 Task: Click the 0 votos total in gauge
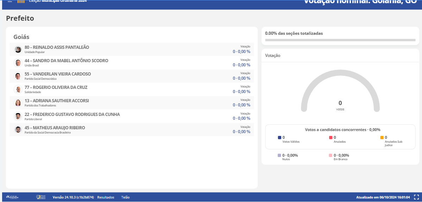tap(340, 105)
